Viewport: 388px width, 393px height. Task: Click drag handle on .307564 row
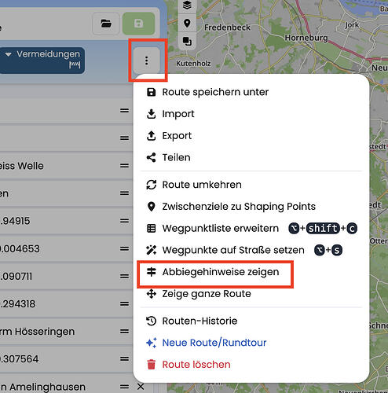[124, 359]
